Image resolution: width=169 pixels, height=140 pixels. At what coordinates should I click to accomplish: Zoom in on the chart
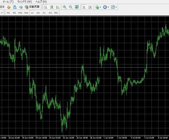pyautogui.click(x=65, y=7)
